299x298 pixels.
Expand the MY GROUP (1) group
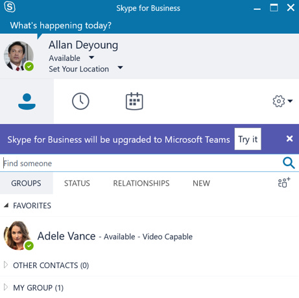pos(6,287)
